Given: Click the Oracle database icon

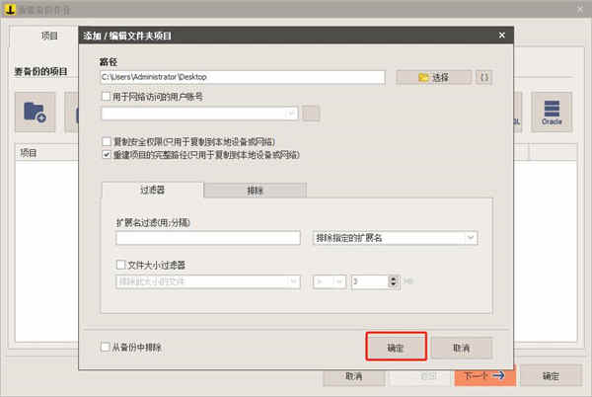Looking at the screenshot, I should [x=552, y=113].
